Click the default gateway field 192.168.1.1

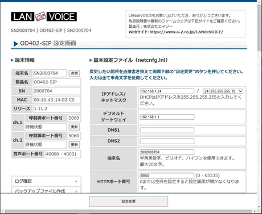(167, 117)
